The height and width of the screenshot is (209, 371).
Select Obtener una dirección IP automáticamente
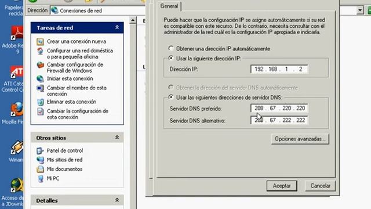[171, 49]
